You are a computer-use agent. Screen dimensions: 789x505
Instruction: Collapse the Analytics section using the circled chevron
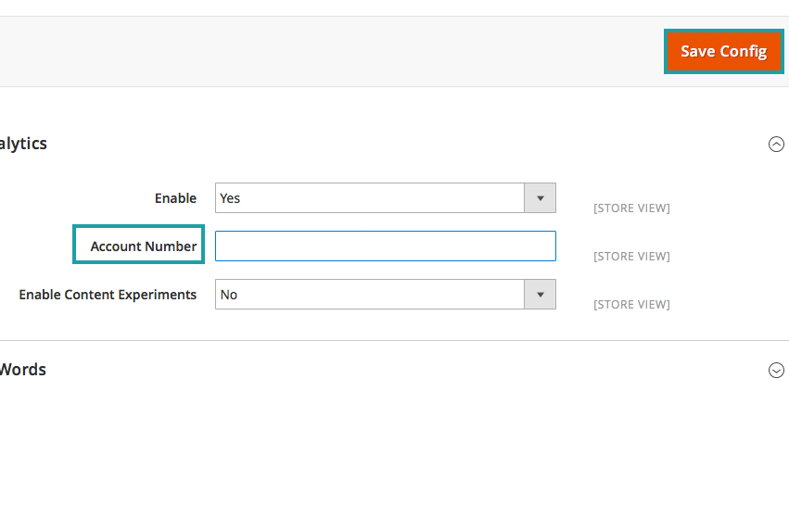click(776, 144)
